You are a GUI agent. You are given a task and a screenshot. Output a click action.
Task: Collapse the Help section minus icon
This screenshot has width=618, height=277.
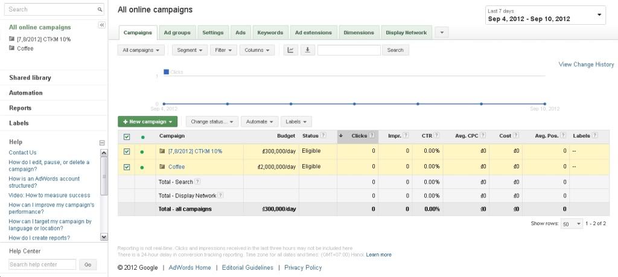tap(102, 142)
